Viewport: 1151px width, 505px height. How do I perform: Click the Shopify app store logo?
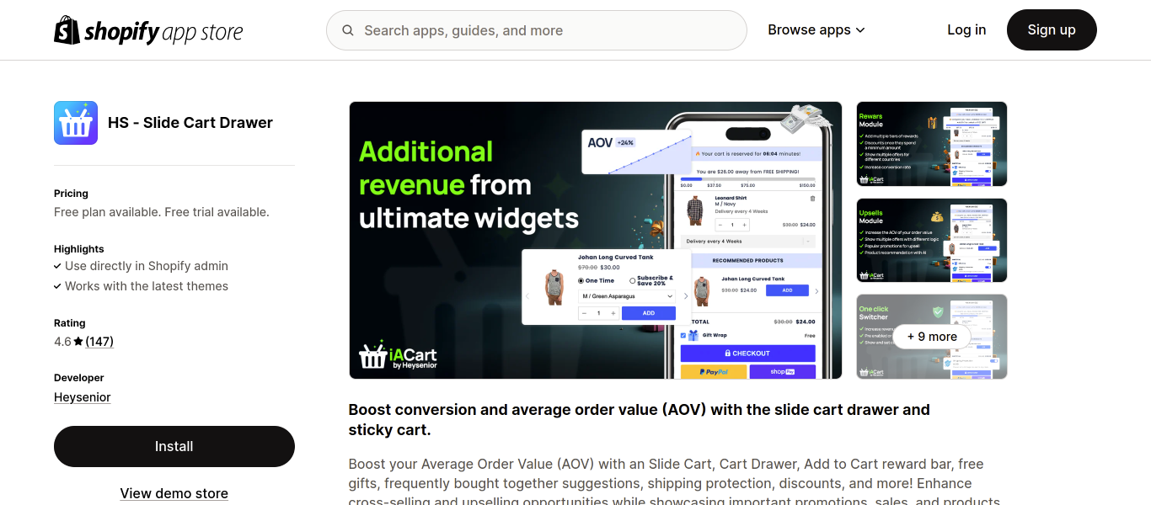coord(148,30)
